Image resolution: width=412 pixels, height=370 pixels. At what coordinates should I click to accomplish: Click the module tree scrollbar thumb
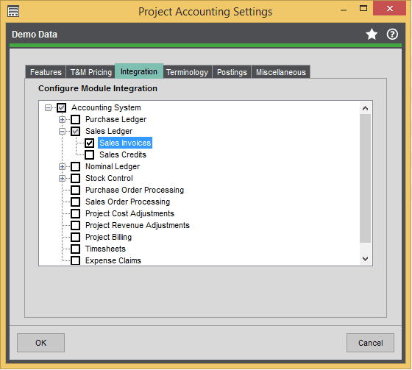365,179
